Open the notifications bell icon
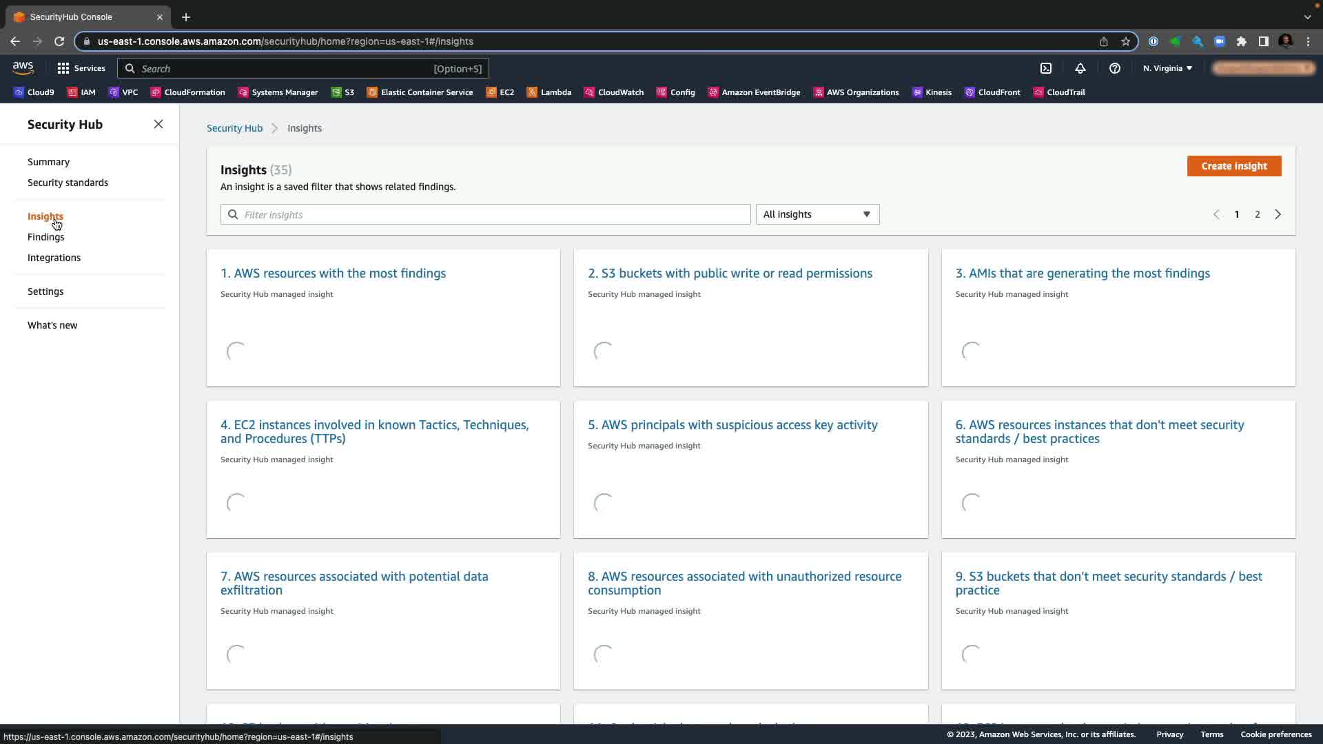 (x=1080, y=68)
